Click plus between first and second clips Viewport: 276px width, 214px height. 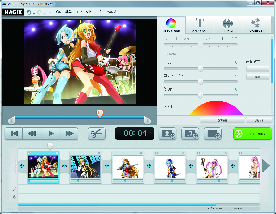coord(64,166)
